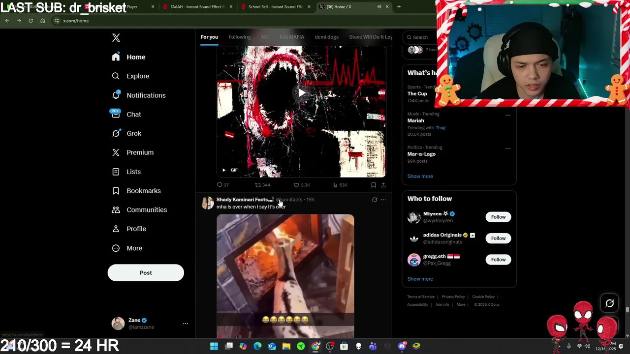The height and width of the screenshot is (354, 630).
Task: Mute the Home / X browser tab
Action: (x=379, y=7)
